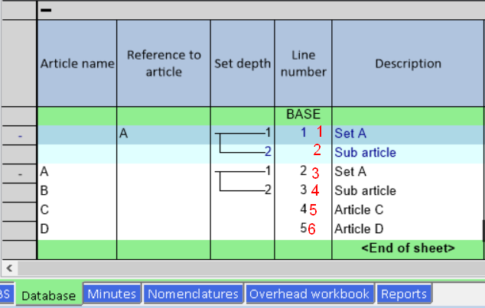The image size is (485, 308).
Task: Click the Reference to article column header
Action: pyautogui.click(x=164, y=63)
